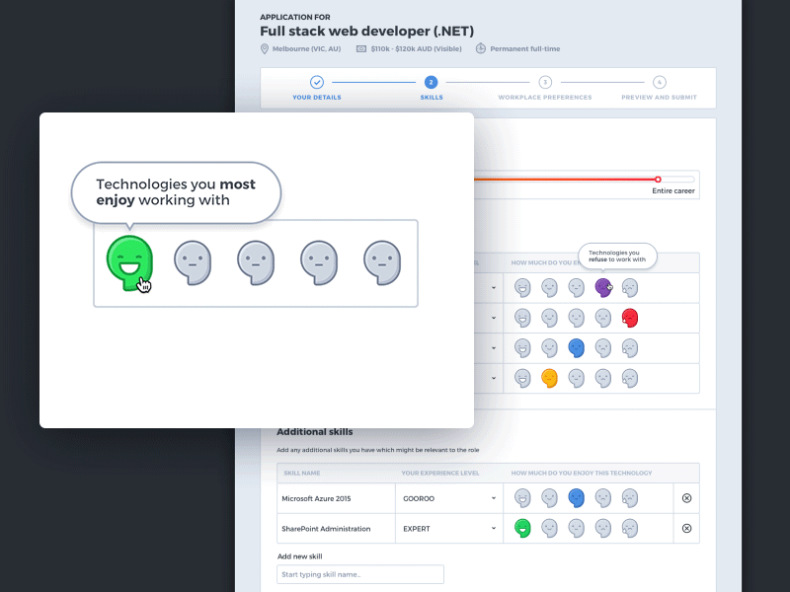Click the SharePoint Administration skill name
Image resolution: width=790 pixels, height=592 pixels.
pyautogui.click(x=326, y=529)
